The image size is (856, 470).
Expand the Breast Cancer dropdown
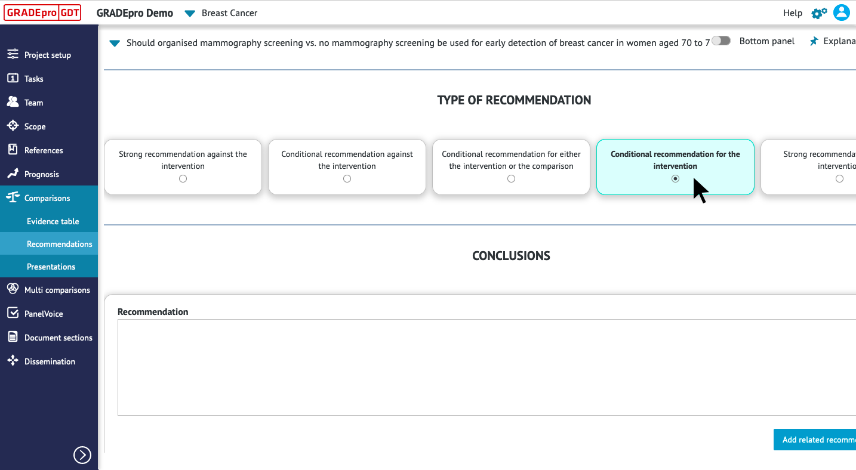[190, 13]
